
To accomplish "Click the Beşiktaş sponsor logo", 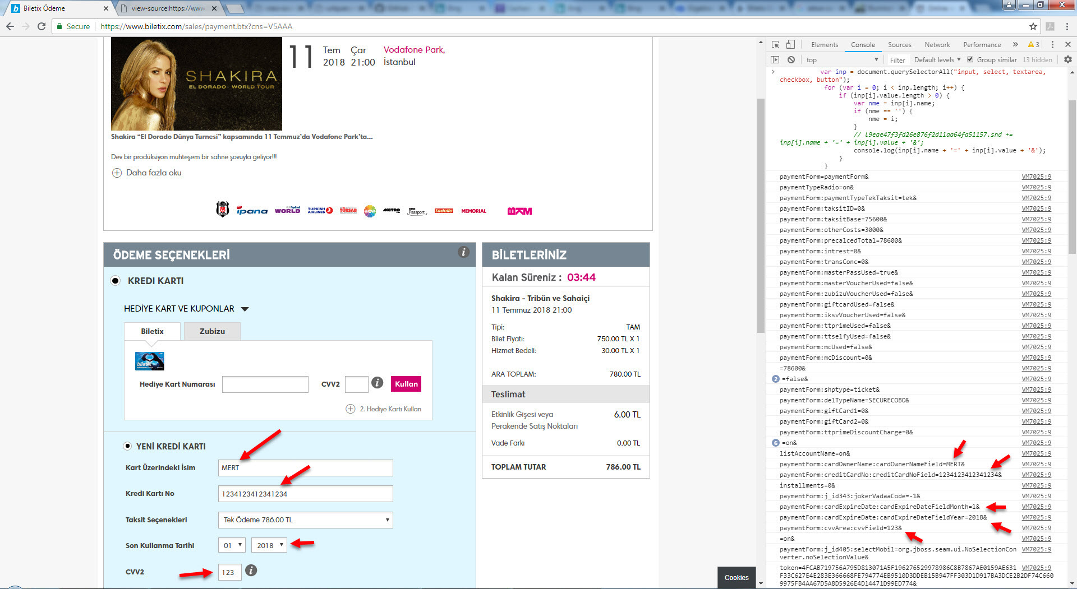I will pos(223,210).
